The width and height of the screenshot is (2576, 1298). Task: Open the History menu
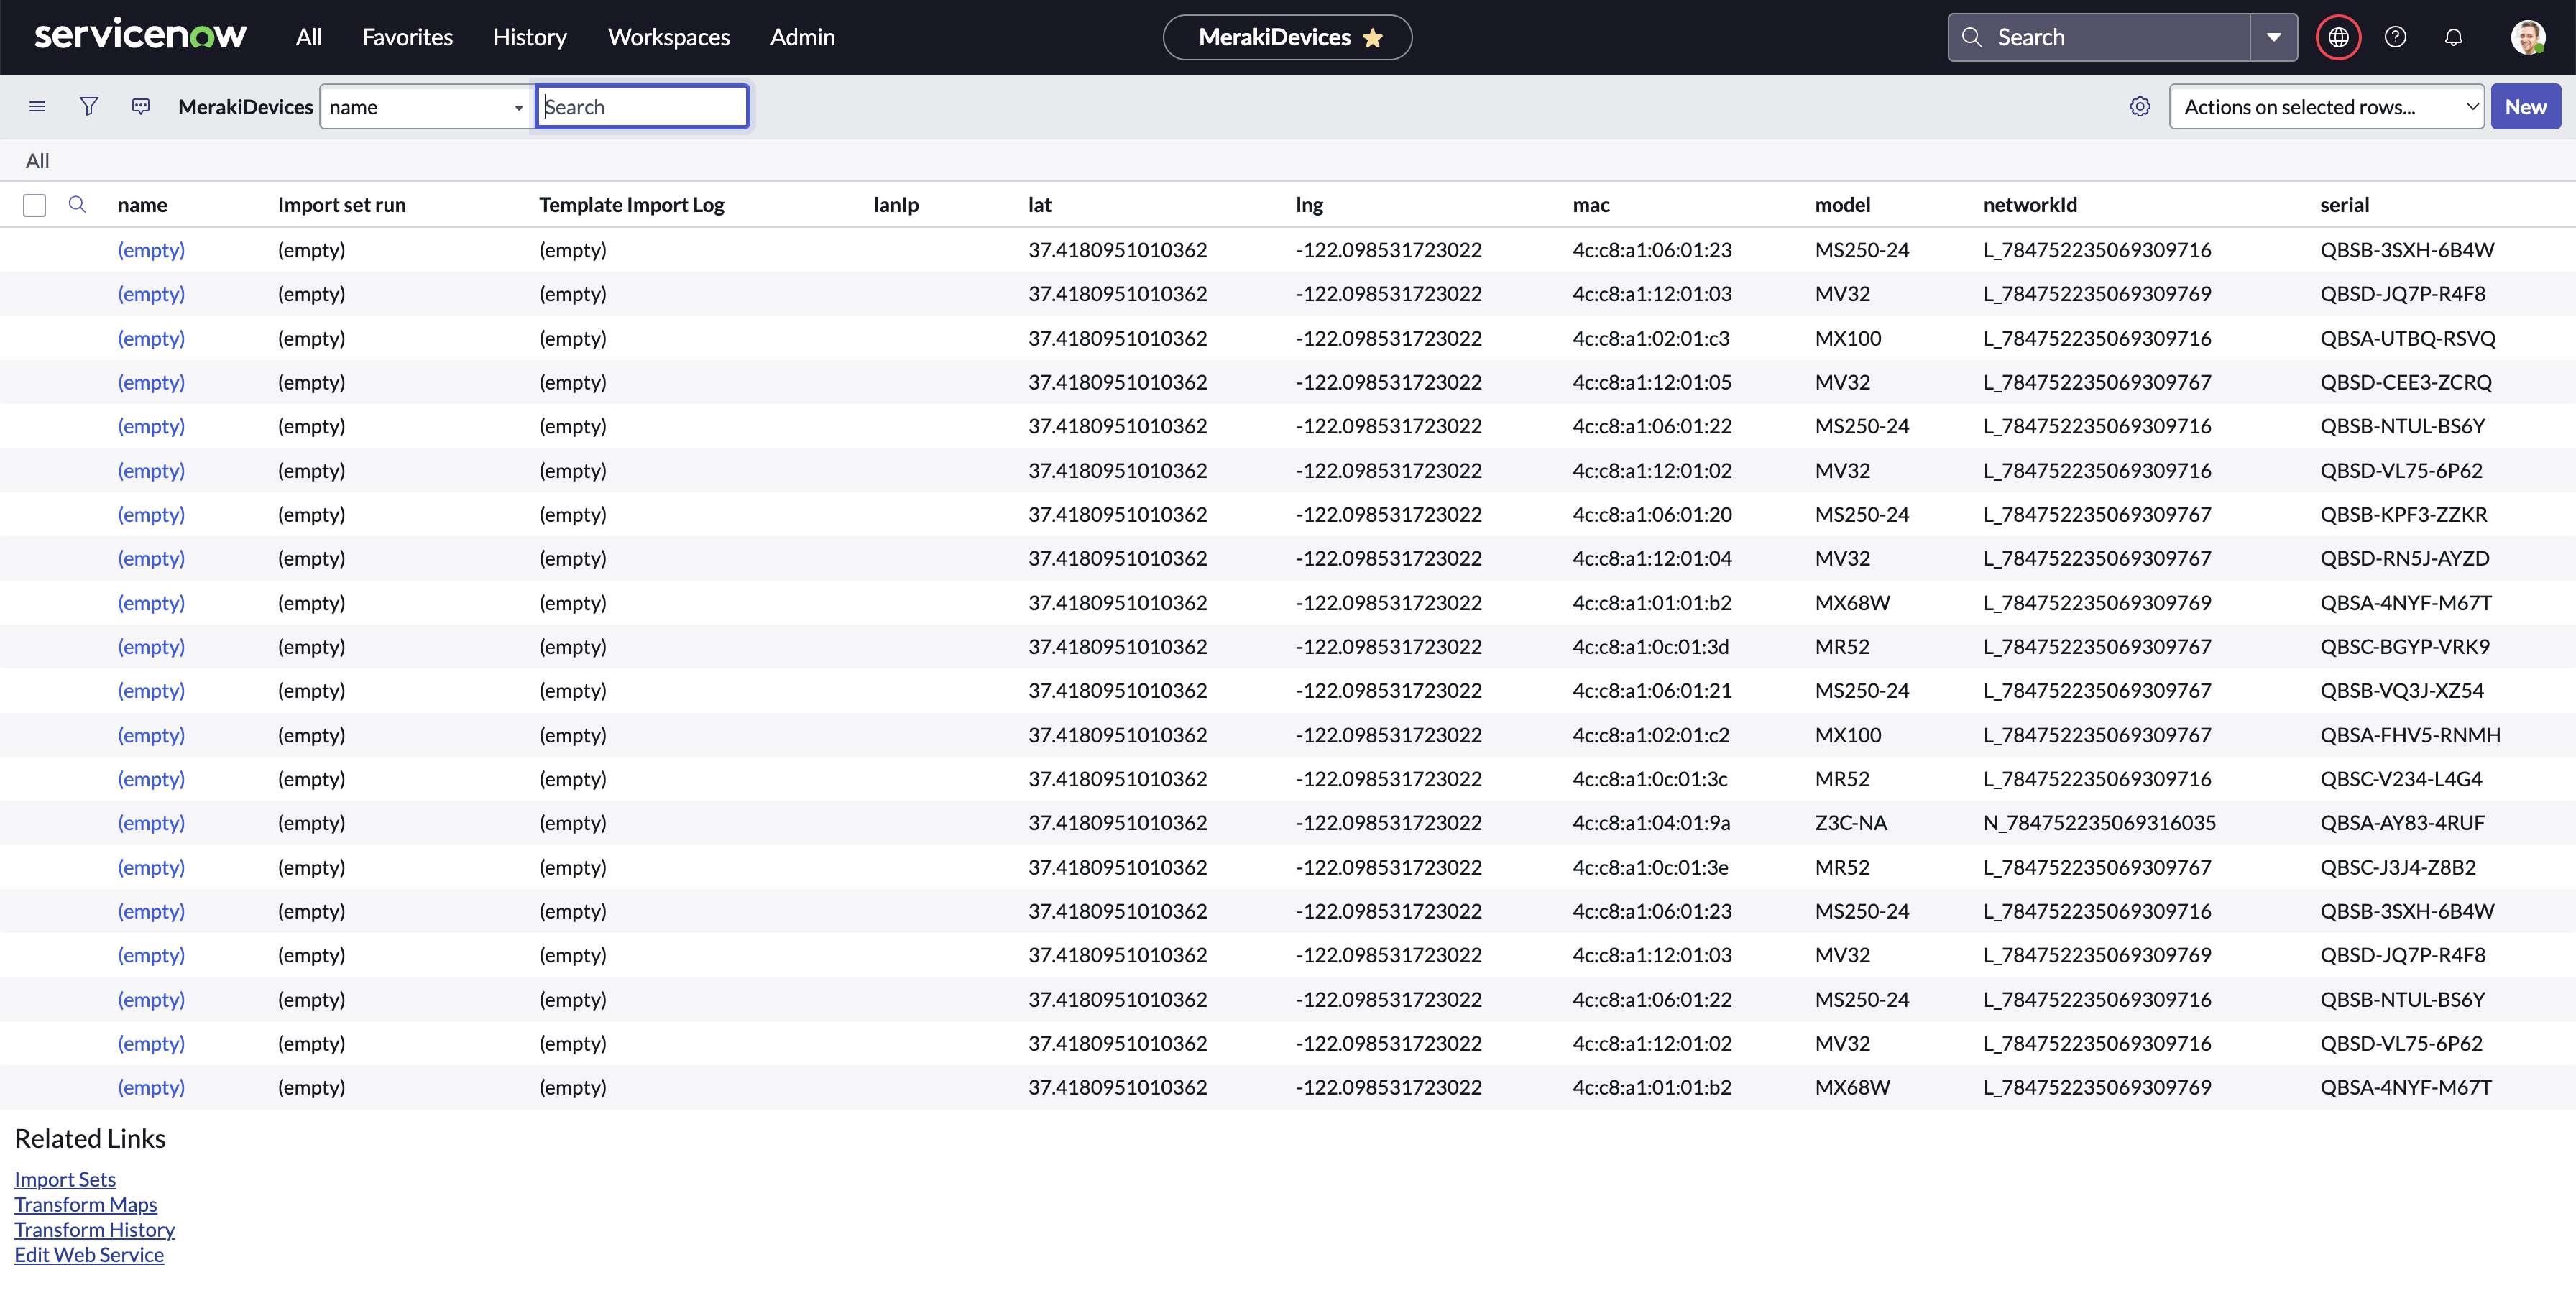pos(528,37)
